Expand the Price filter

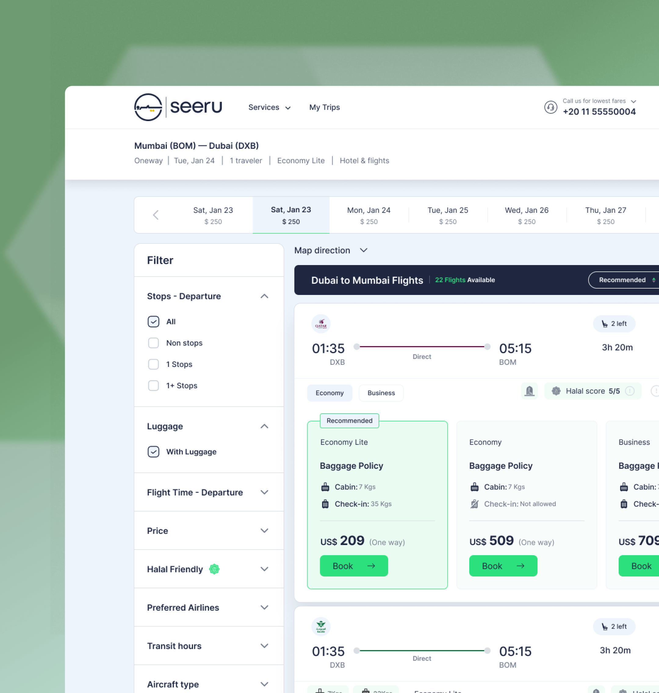(265, 530)
